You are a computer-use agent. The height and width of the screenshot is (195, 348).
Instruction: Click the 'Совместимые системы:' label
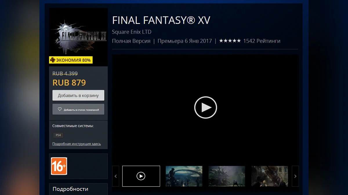(73, 126)
